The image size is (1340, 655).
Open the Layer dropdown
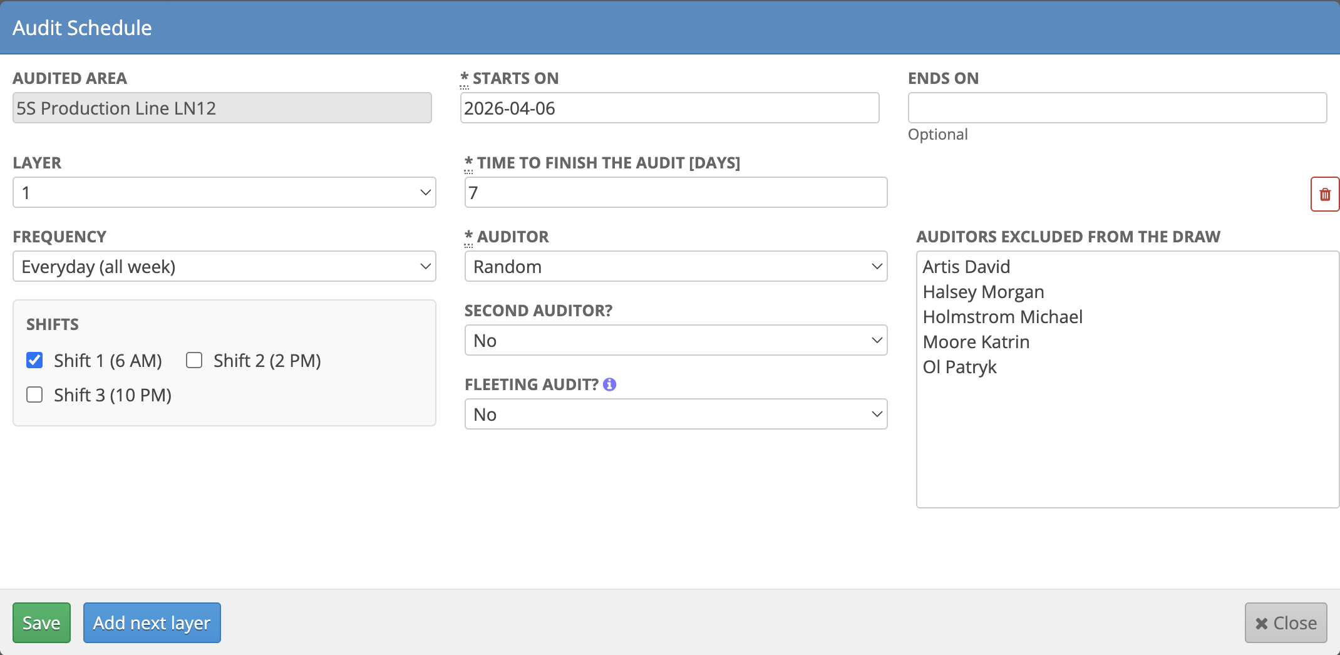pyautogui.click(x=224, y=192)
